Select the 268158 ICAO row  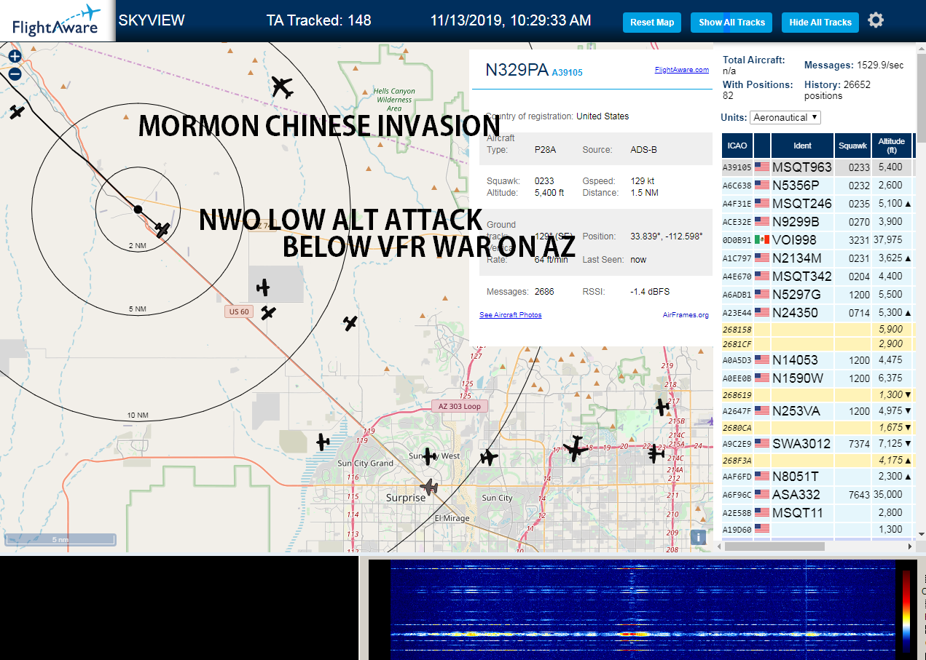pyautogui.click(x=817, y=330)
